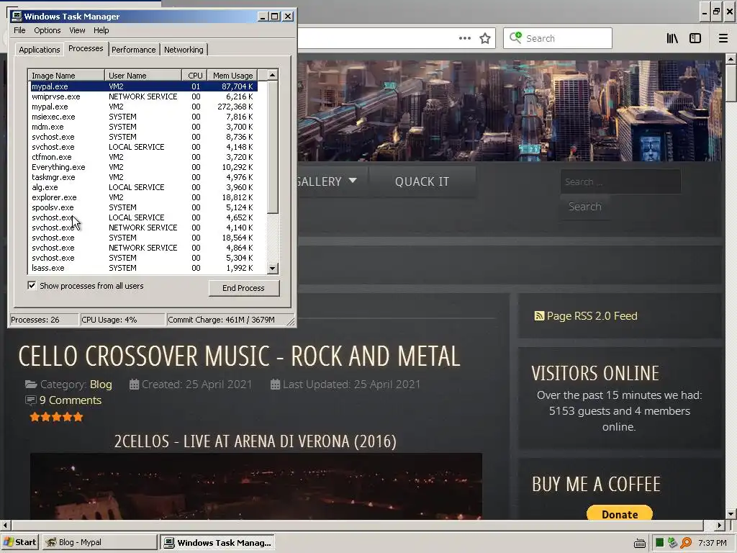
Task: Click the Page RSS feed icon
Action: tap(539, 315)
